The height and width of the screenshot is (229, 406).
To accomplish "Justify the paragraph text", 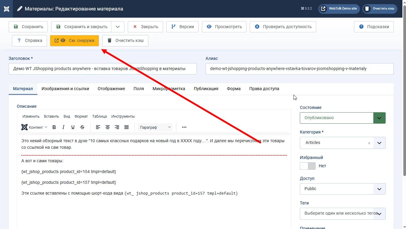I will pyautogui.click(x=127, y=127).
